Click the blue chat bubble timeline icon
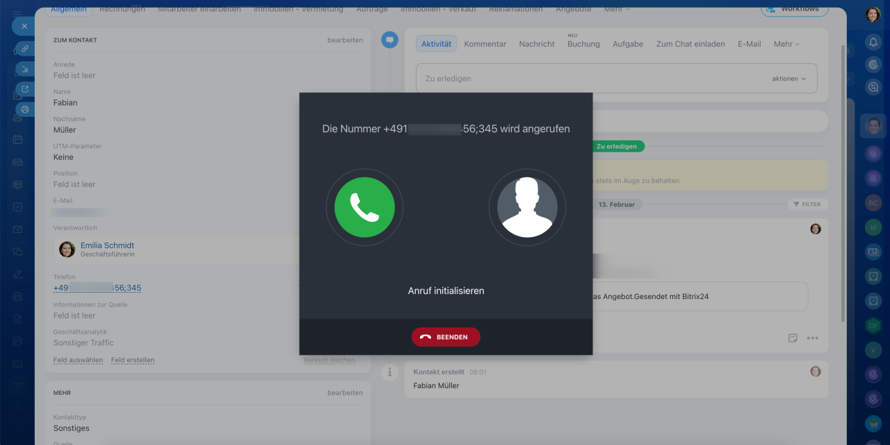The image size is (890, 445). (389, 40)
